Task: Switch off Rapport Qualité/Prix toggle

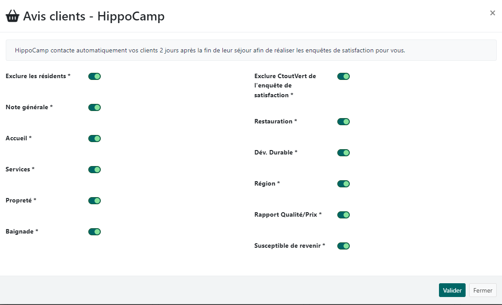Action: 344,215
